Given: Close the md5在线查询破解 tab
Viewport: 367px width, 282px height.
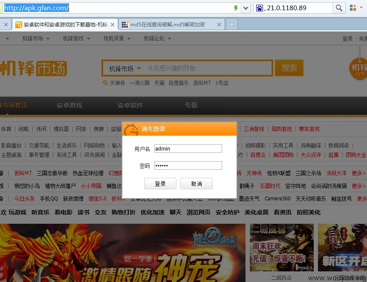Looking at the screenshot, I should click(219, 25).
